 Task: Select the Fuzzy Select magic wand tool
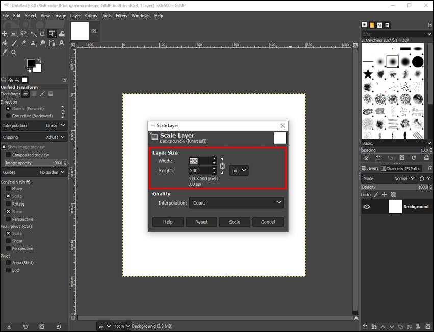tap(33, 34)
